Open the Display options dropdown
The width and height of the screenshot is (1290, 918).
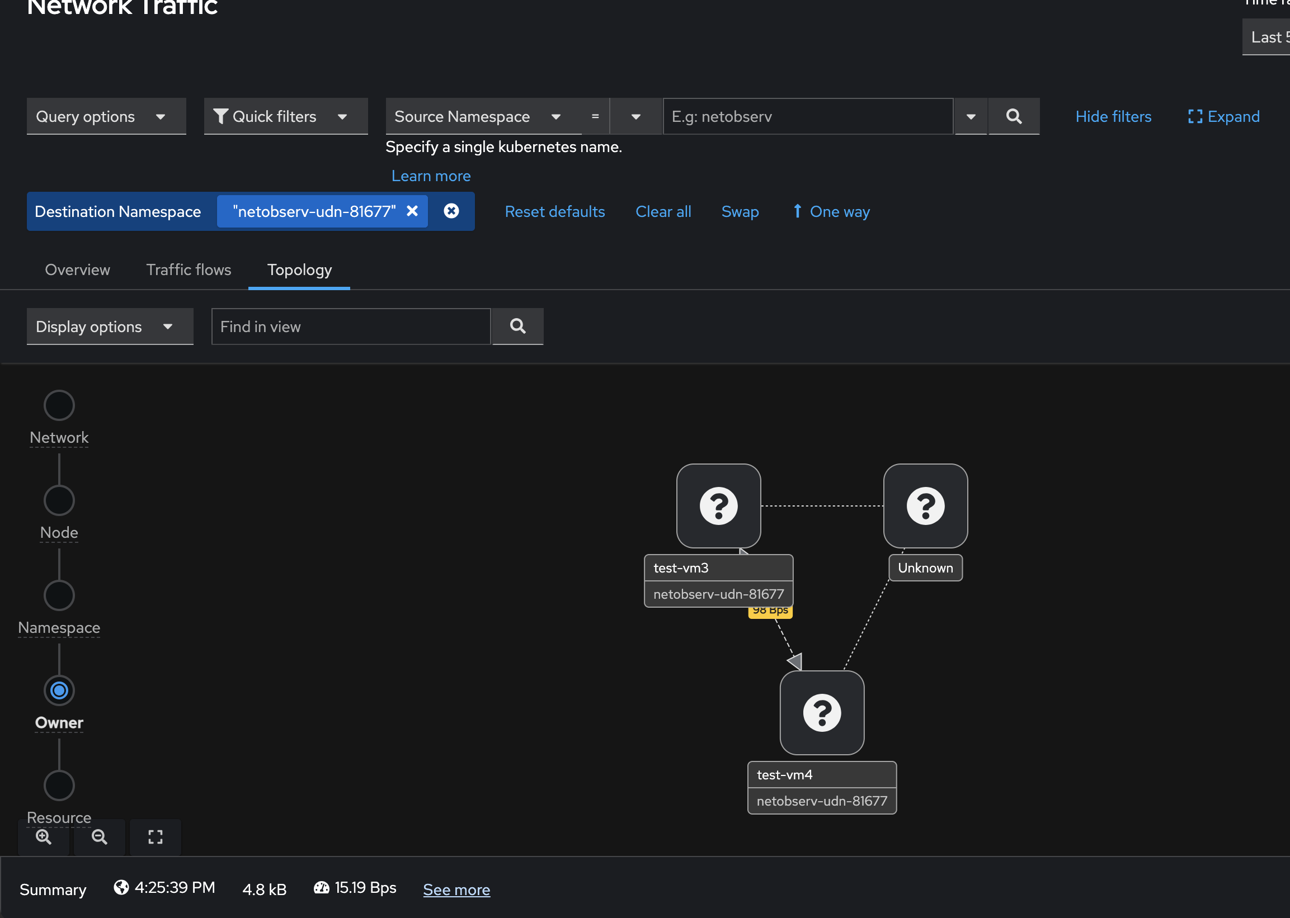pyautogui.click(x=110, y=326)
